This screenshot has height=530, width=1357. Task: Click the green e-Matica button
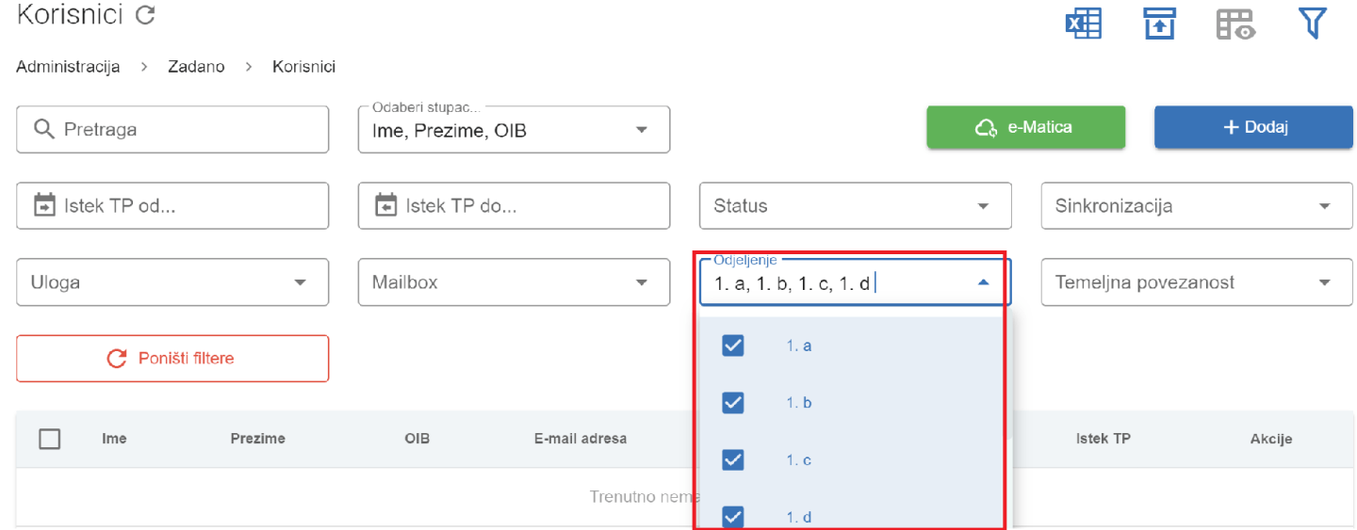pyautogui.click(x=1025, y=127)
